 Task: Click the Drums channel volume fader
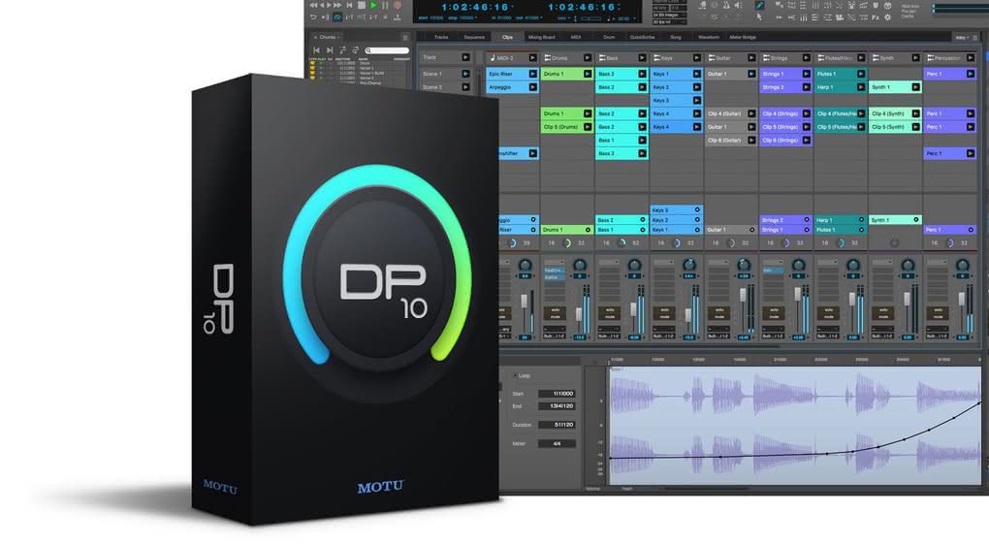click(x=579, y=314)
